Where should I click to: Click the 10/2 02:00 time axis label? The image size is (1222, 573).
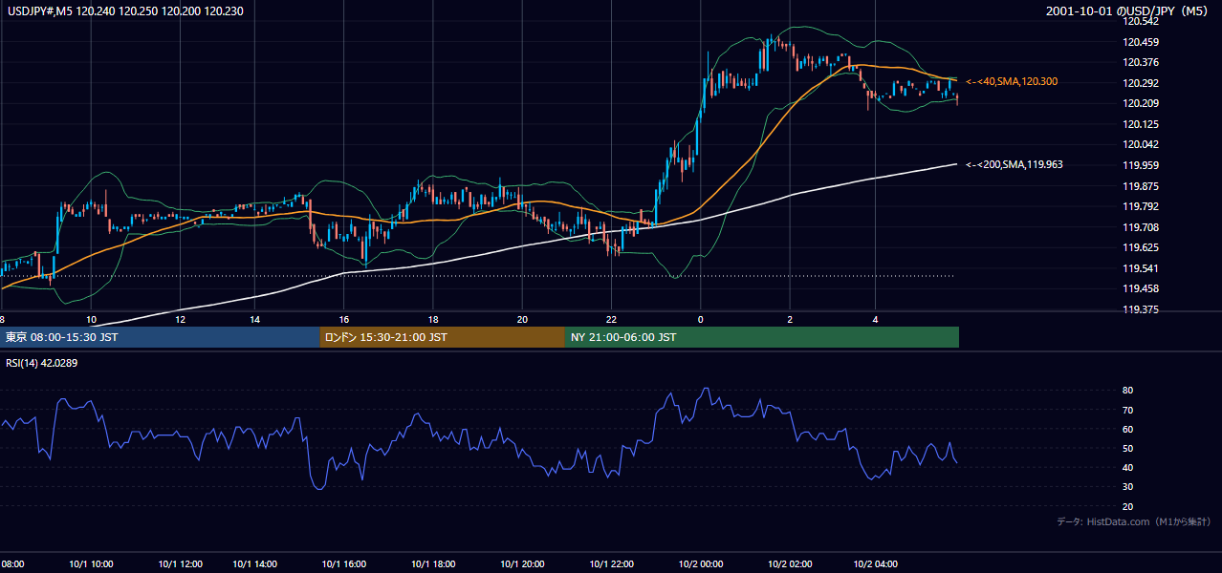click(790, 564)
